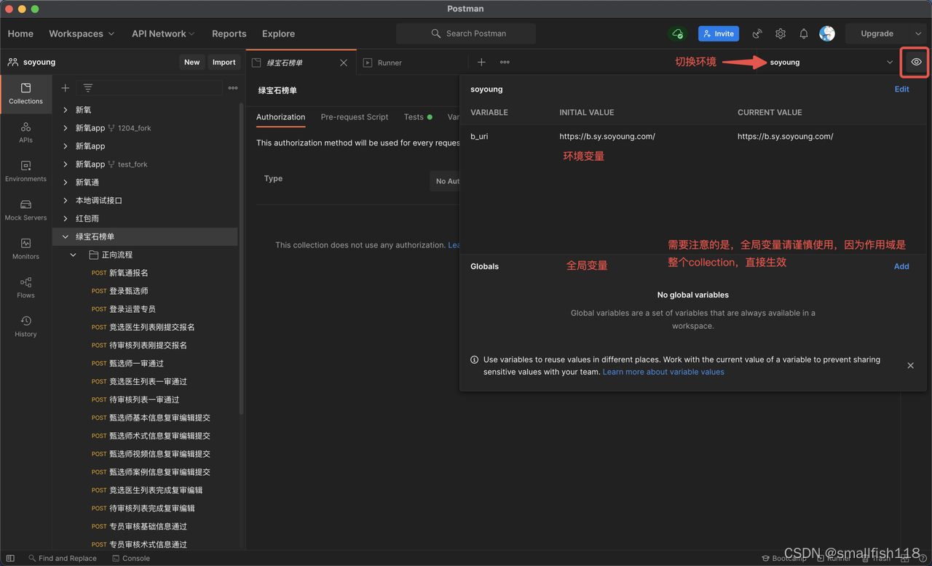Open the Upgrade dropdown arrow
The width and height of the screenshot is (932, 566).
click(x=917, y=33)
